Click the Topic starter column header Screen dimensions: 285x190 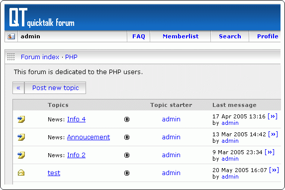[171, 105]
